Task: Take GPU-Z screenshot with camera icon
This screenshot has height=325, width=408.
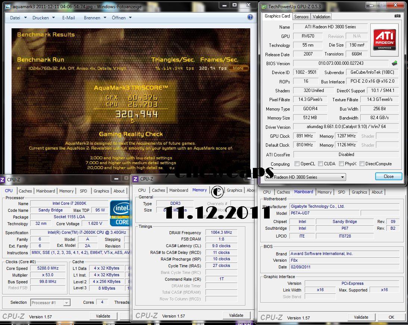Action: click(397, 16)
